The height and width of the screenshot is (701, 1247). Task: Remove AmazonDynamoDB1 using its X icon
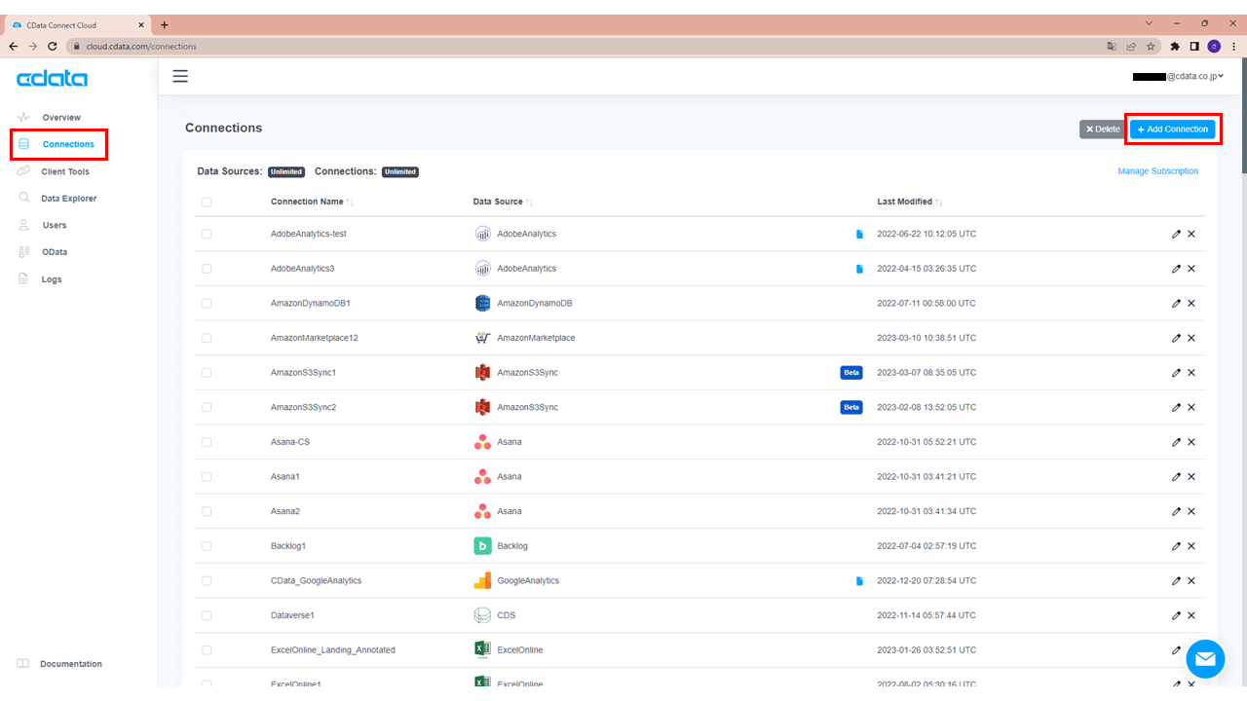pyautogui.click(x=1191, y=304)
